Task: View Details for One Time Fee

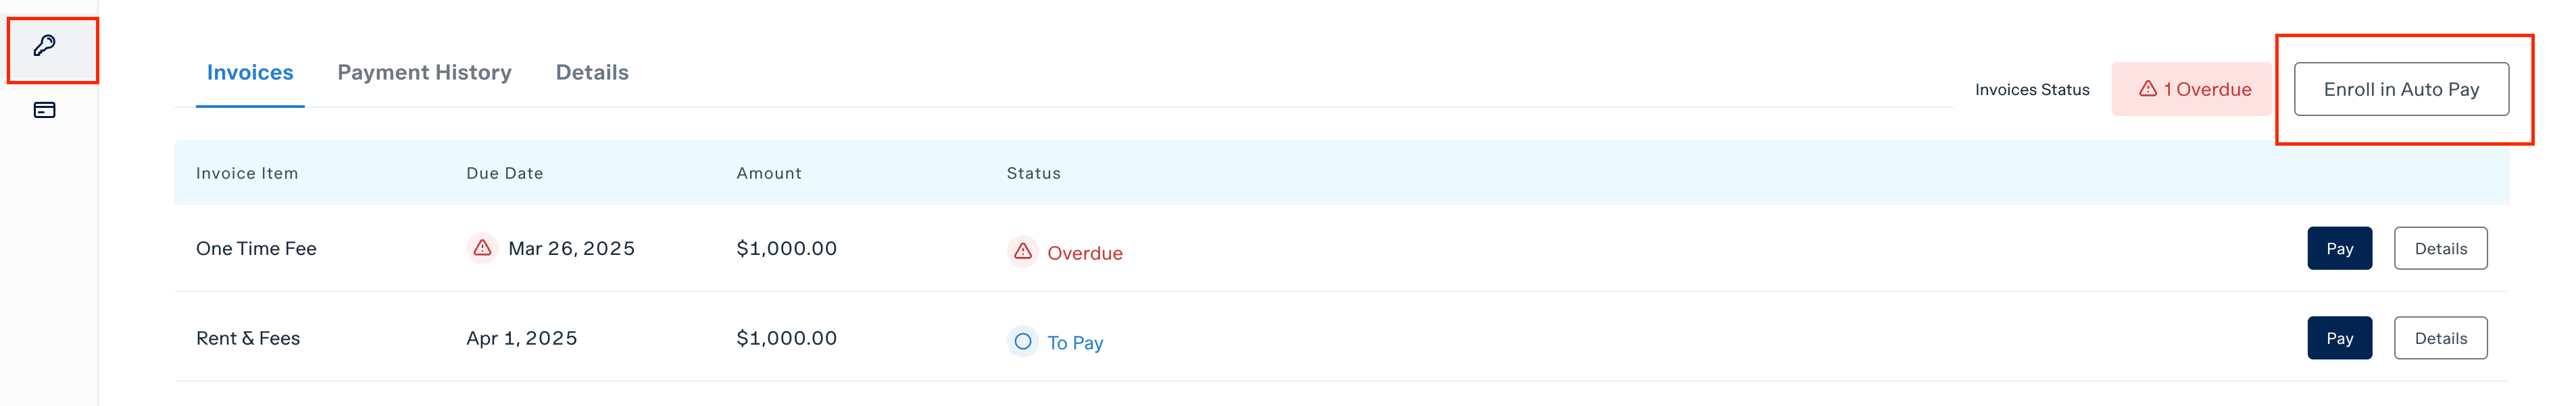Action: [2440, 248]
